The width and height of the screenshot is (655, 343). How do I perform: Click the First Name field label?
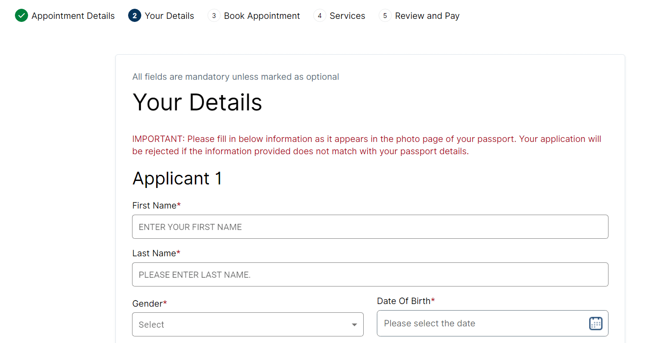154,205
